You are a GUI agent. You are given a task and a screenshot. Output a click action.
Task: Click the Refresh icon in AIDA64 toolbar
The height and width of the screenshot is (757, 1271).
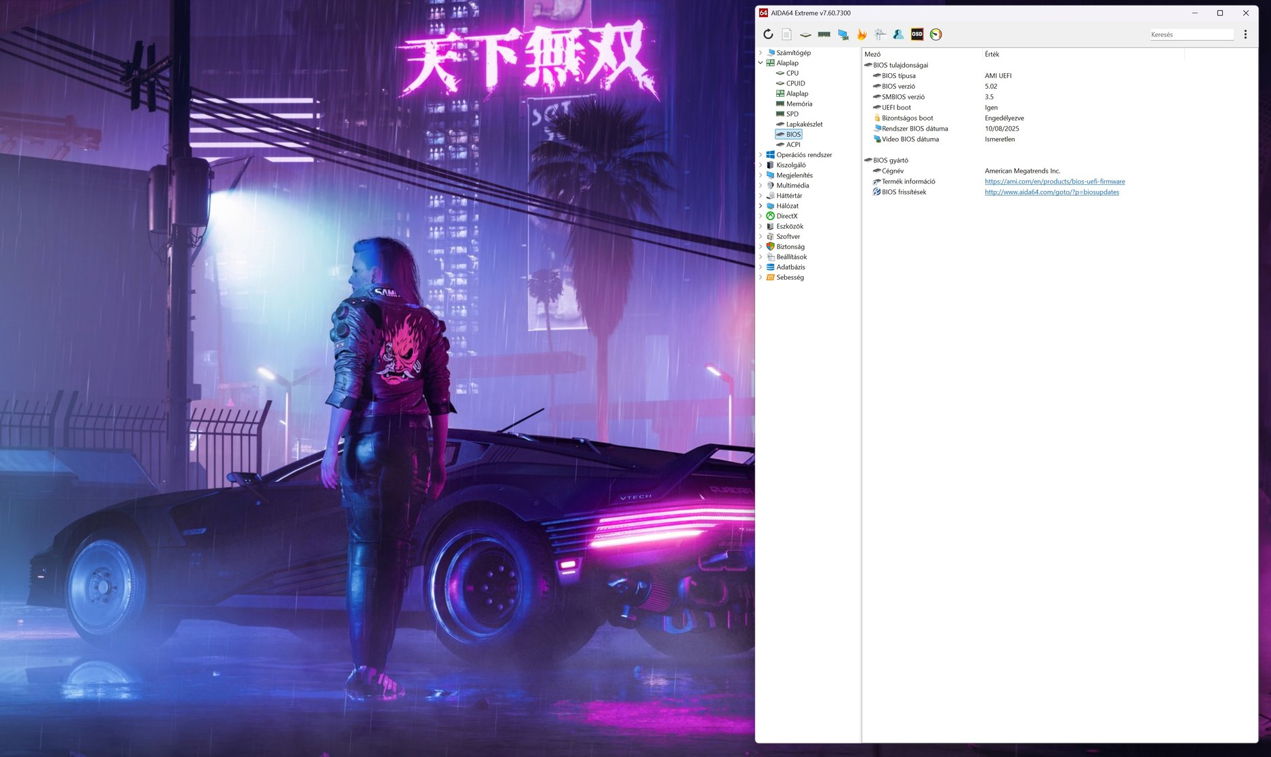pyautogui.click(x=768, y=35)
